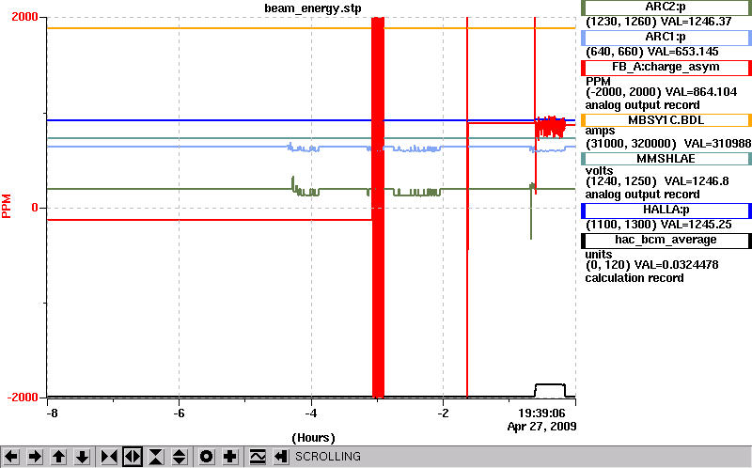The width and height of the screenshot is (752, 468).
Task: Click the beam_energy.stp plot title
Action: click(313, 8)
